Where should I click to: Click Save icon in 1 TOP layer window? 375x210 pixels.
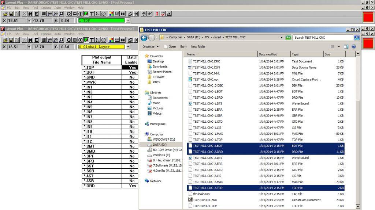click(11, 14)
